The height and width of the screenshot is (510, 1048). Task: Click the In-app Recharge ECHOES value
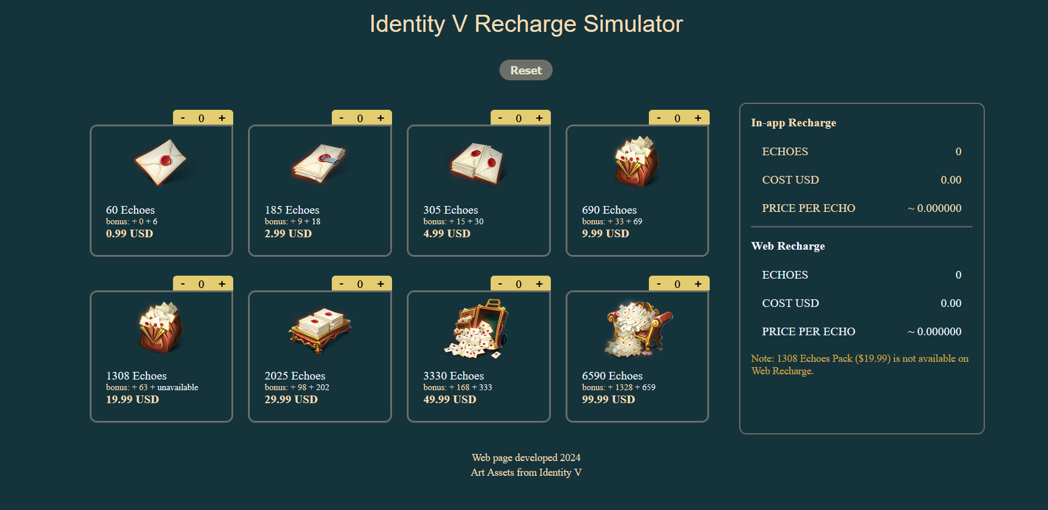pyautogui.click(x=958, y=152)
